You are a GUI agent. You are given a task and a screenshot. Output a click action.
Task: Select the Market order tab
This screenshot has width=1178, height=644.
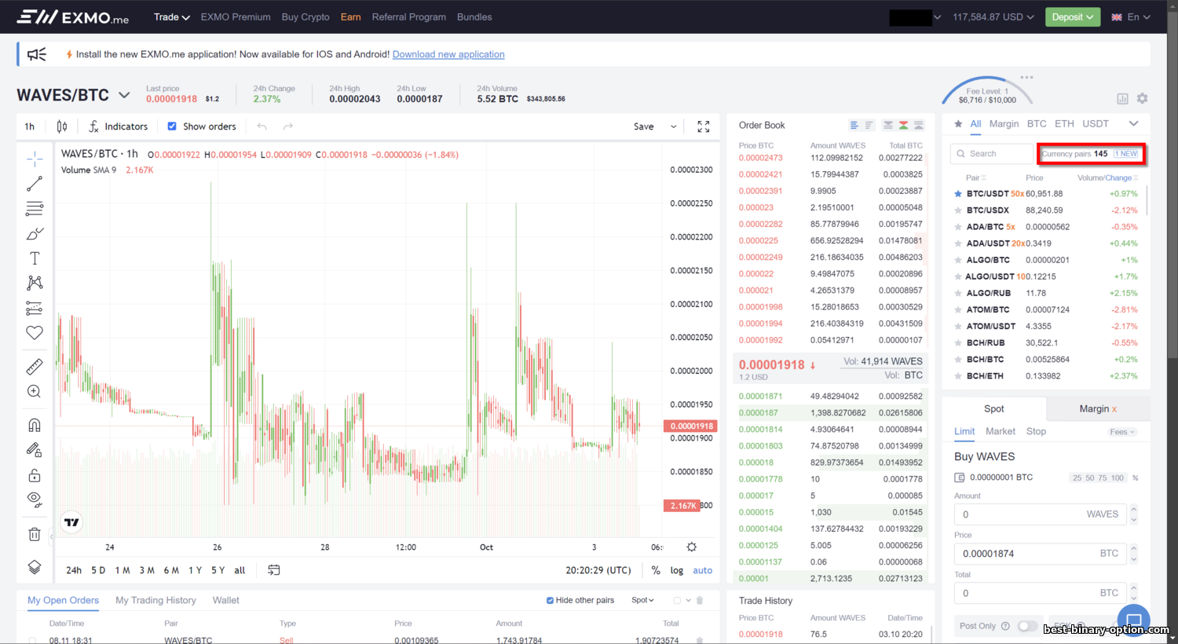coord(1001,431)
